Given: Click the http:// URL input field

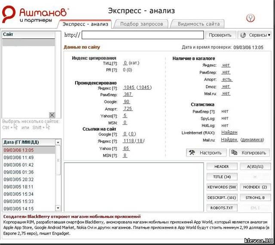Looking at the screenshot, I should (x=143, y=35).
